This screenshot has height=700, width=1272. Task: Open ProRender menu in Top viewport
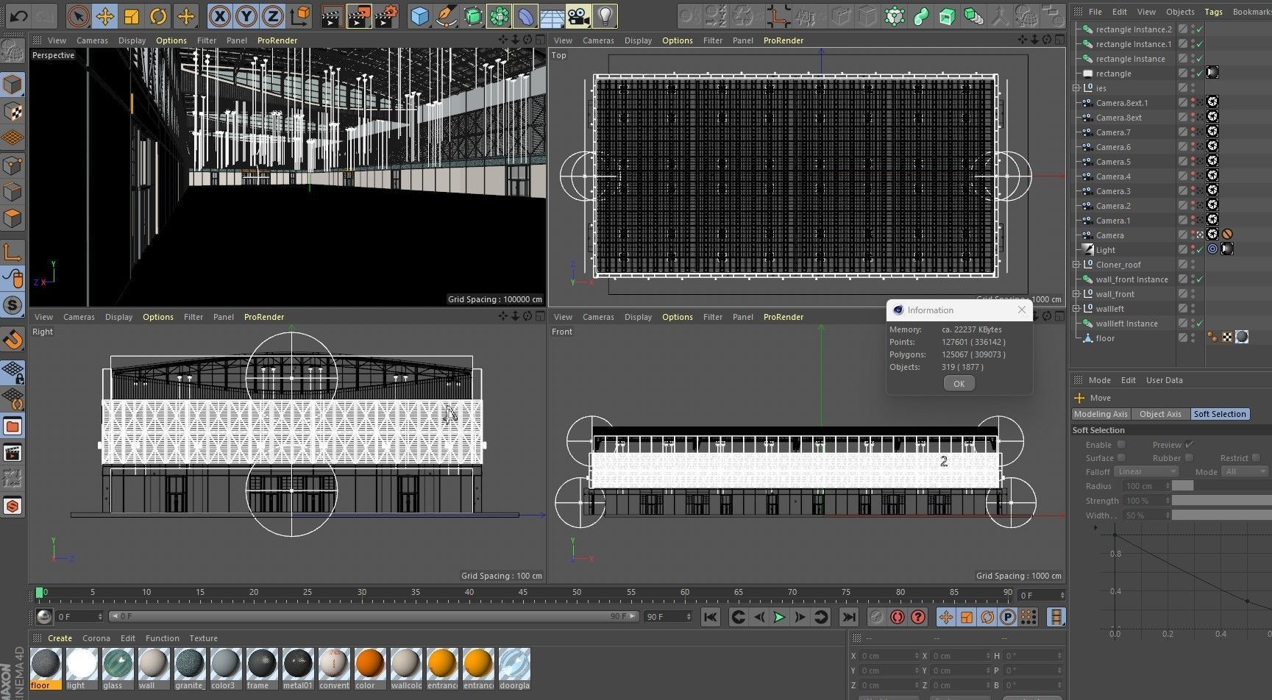pyautogui.click(x=784, y=40)
